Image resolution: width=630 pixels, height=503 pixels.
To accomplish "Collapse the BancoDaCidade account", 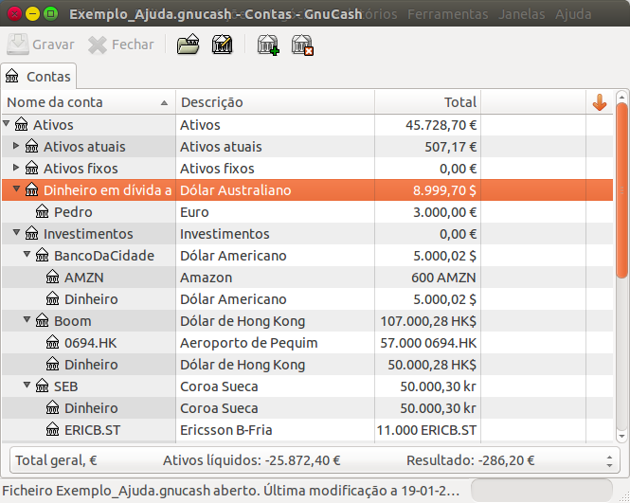I will coord(27,254).
